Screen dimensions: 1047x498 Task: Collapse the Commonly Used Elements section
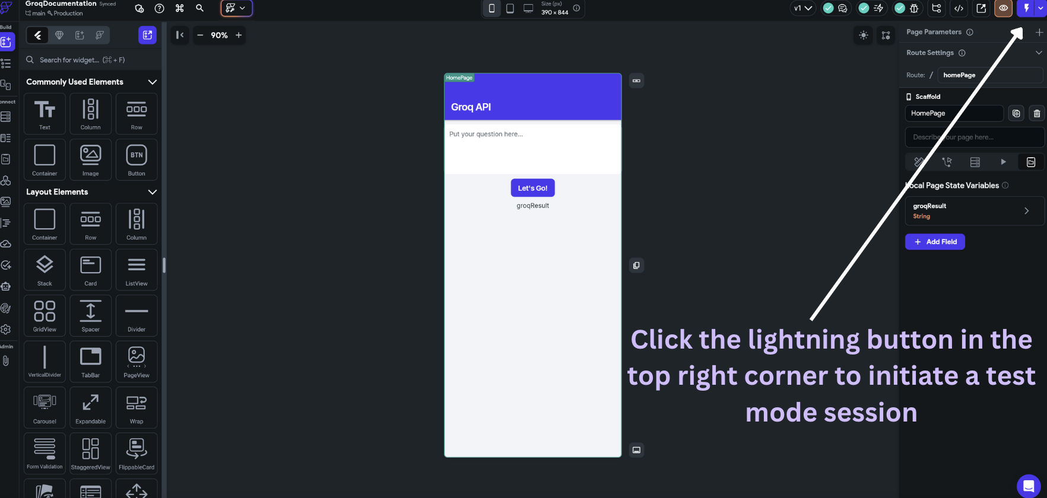pos(152,82)
